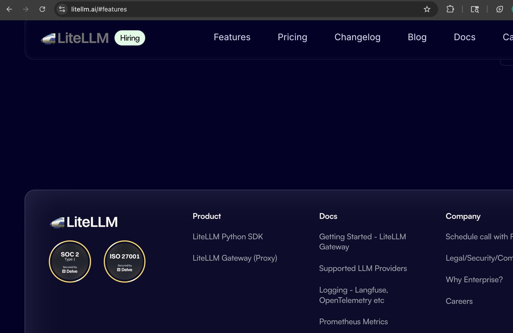This screenshot has height=333, width=513.
Task: Open the LiteLLM Gateway (Proxy) link
Action: click(x=235, y=258)
